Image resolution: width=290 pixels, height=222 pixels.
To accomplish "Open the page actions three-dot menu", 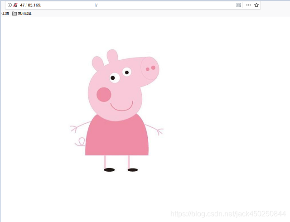I will pos(248,5).
